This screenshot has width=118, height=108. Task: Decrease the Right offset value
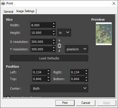pos(86,74)
